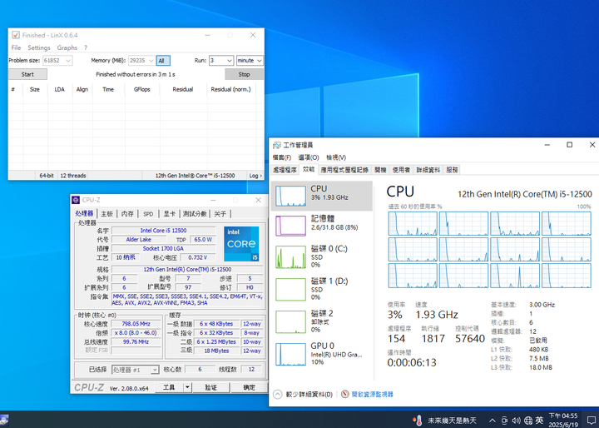Open the Memory (MB) dropdown in LinX
Screen dimensions: 599x428
[141, 61]
